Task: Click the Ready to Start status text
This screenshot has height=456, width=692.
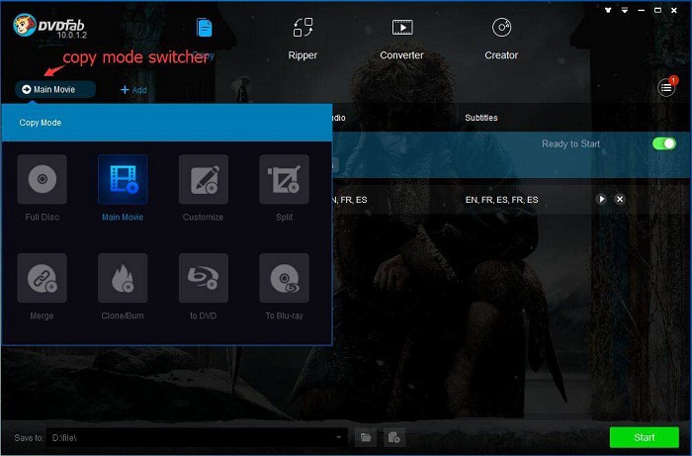Action: [571, 143]
